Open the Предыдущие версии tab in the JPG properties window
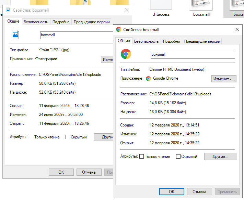244x201 pixels. [x=92, y=22]
